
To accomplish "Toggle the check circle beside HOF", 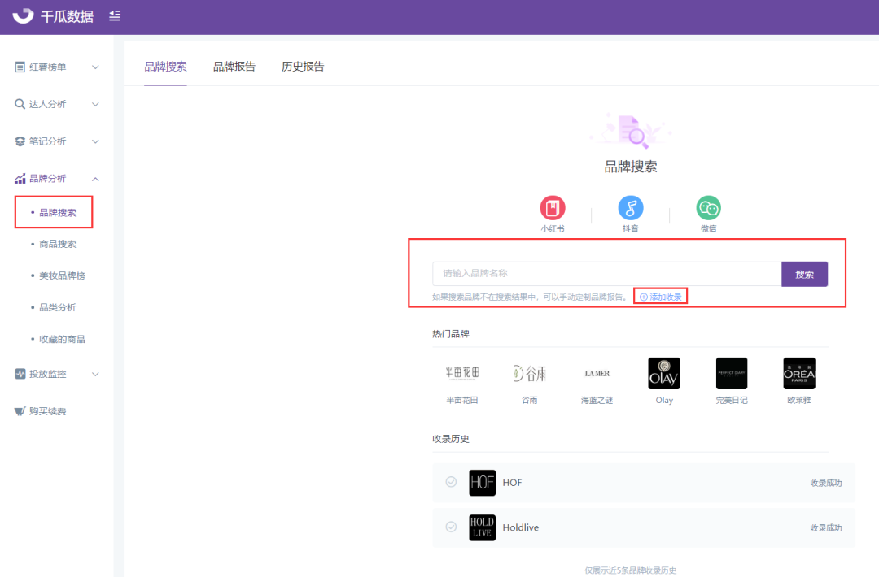I will point(451,482).
